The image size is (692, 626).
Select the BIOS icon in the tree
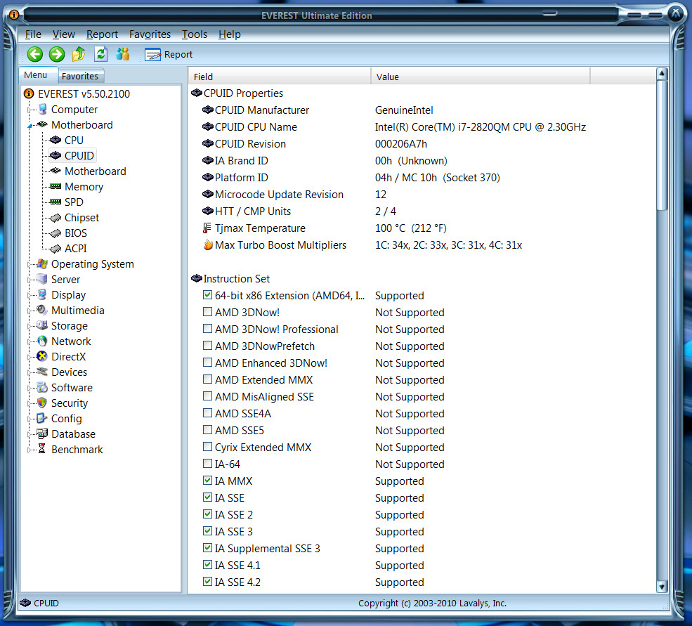(x=56, y=233)
